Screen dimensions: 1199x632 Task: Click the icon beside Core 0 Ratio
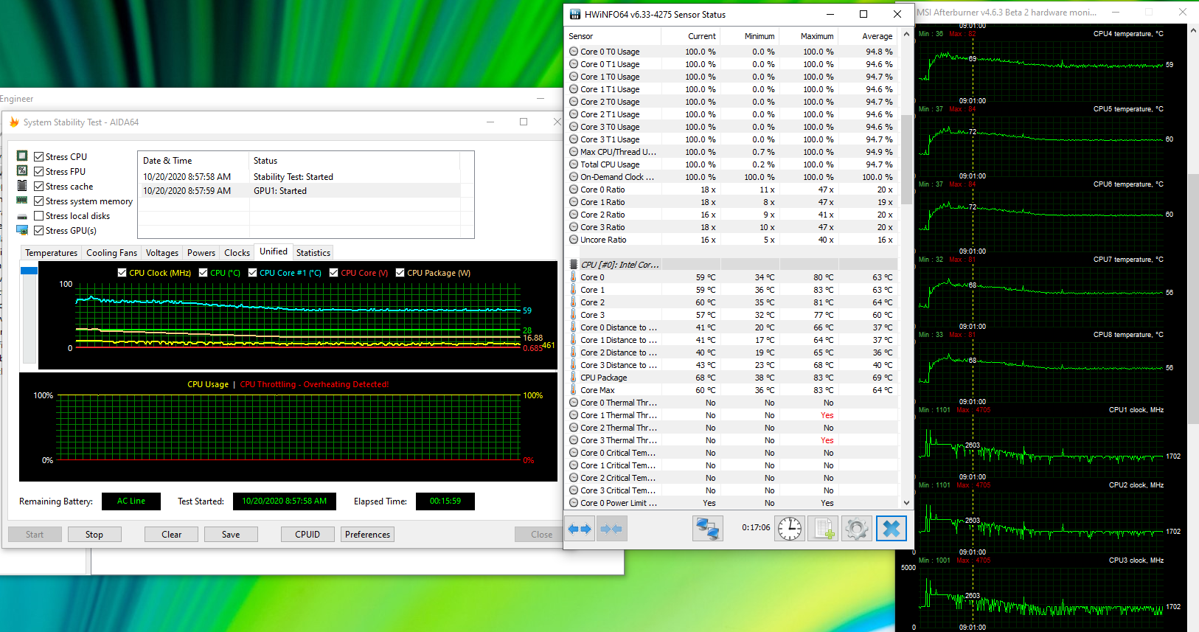pos(574,190)
